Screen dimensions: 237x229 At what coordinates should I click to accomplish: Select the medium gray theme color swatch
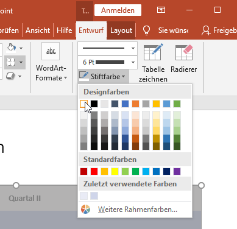(146, 104)
